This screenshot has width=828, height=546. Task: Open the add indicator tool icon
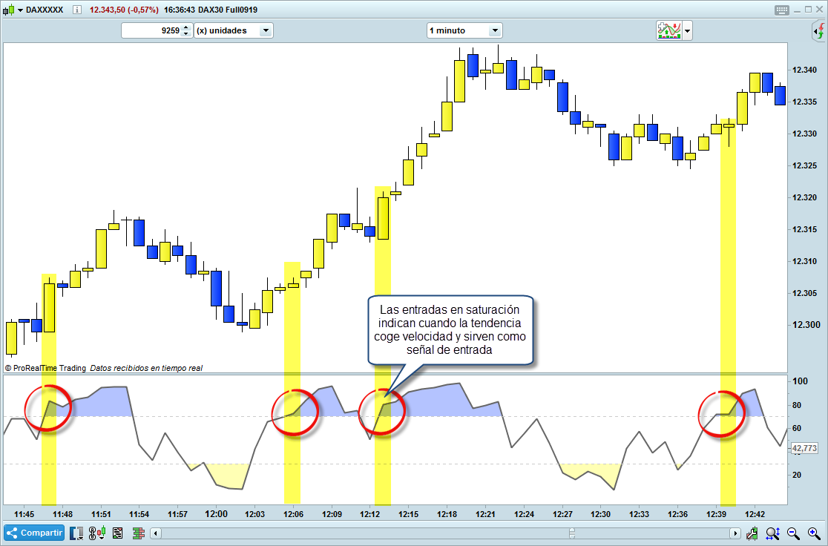click(668, 30)
